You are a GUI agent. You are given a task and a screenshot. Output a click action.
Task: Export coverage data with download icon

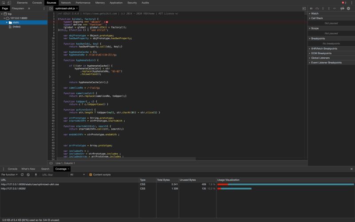tap(36, 174)
